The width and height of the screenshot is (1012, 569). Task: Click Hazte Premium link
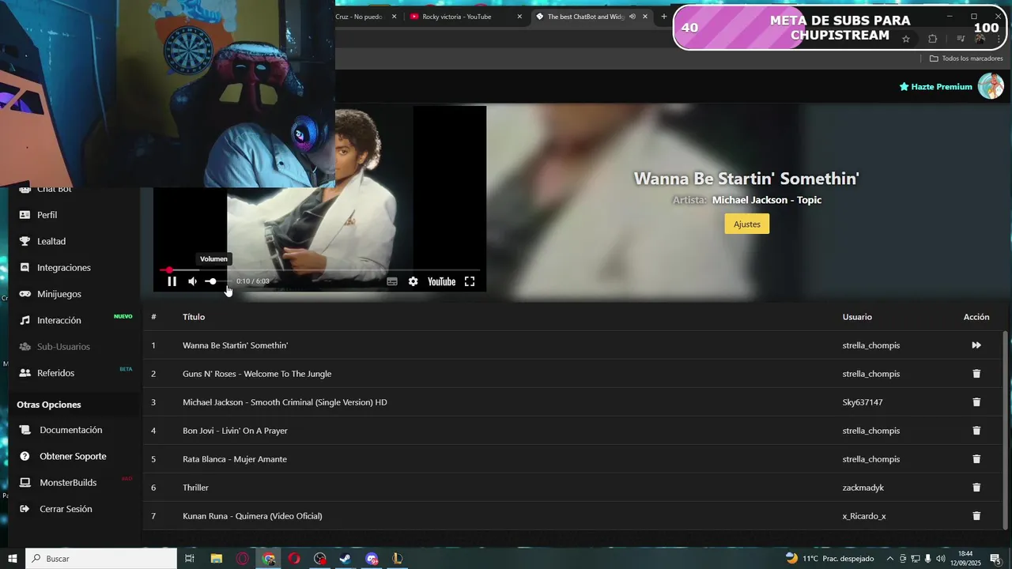936,87
